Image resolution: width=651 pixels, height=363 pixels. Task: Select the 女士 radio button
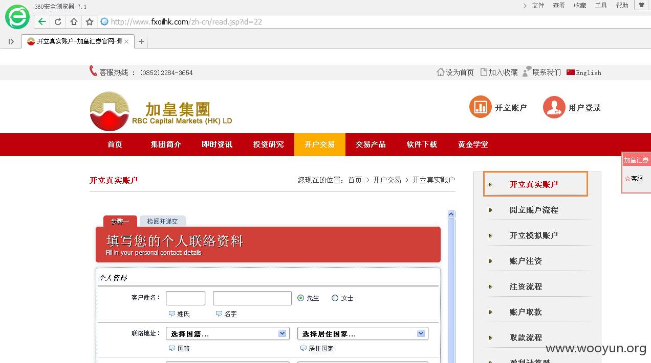click(x=335, y=298)
